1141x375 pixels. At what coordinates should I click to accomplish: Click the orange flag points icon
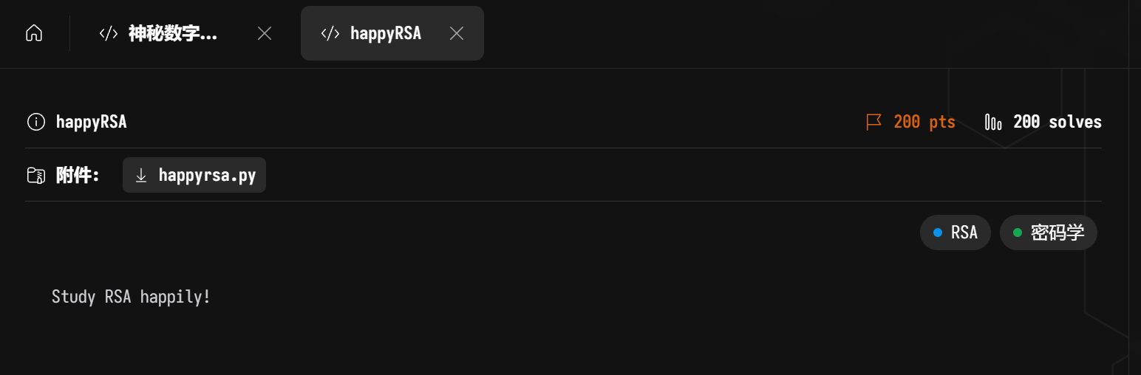(x=874, y=122)
